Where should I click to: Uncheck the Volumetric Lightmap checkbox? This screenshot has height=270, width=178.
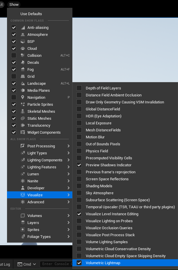[x=79, y=263]
